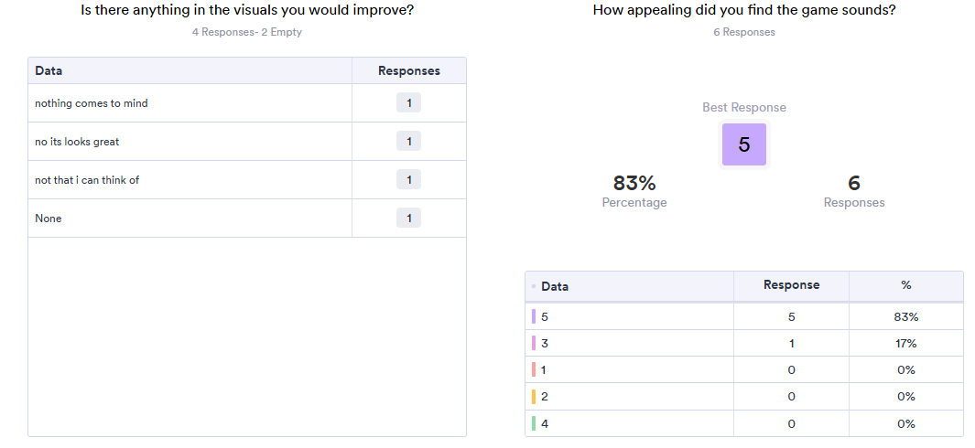The image size is (975, 448).
Task: Click the count badge for 'not that i can think of'
Action: point(408,179)
